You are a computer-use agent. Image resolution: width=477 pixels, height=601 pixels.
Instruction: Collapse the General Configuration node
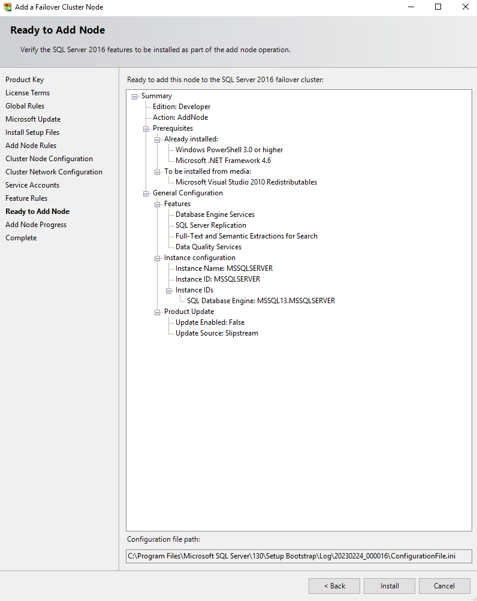pos(146,194)
